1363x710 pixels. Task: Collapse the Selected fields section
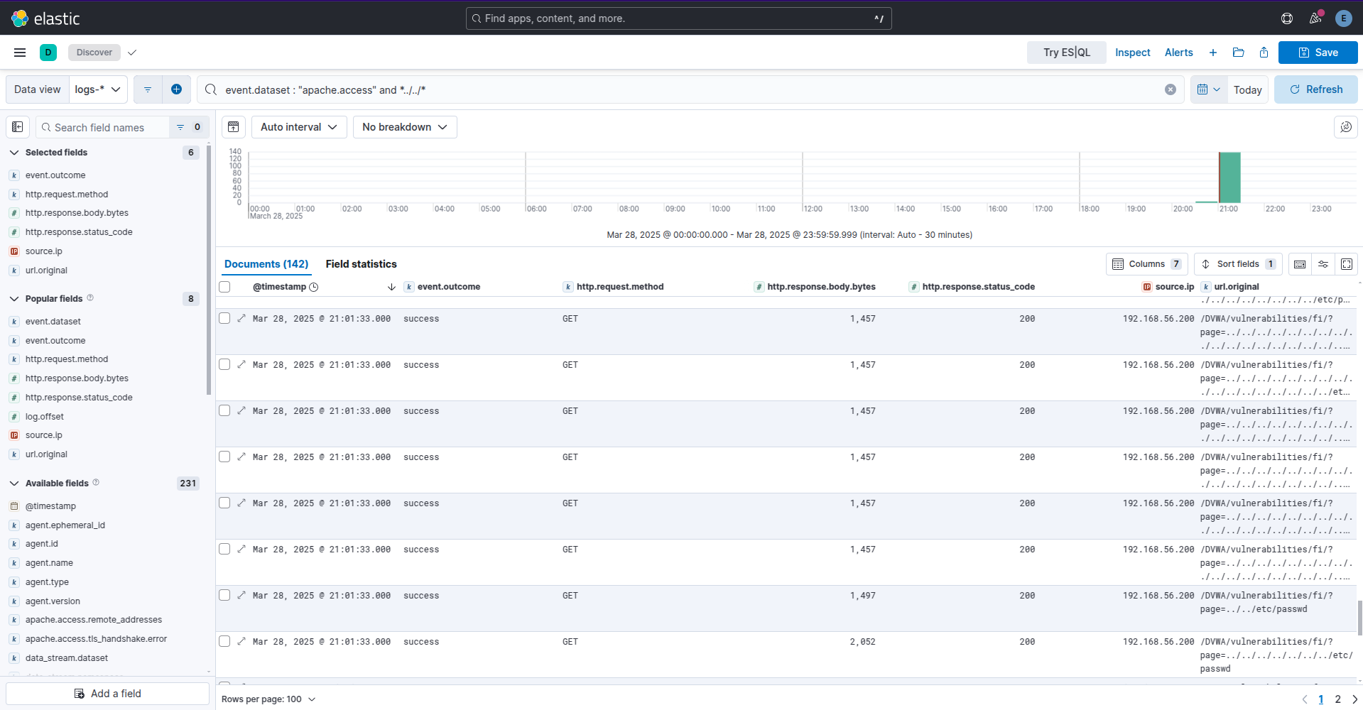click(14, 153)
